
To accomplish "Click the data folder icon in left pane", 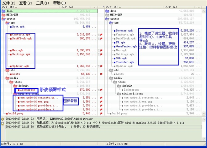I will [3, 11].
